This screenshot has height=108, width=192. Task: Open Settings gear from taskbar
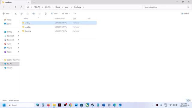coord(109,105)
